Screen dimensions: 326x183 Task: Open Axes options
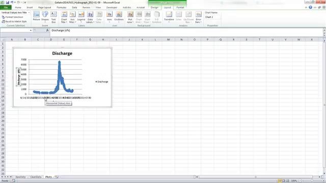110,17
